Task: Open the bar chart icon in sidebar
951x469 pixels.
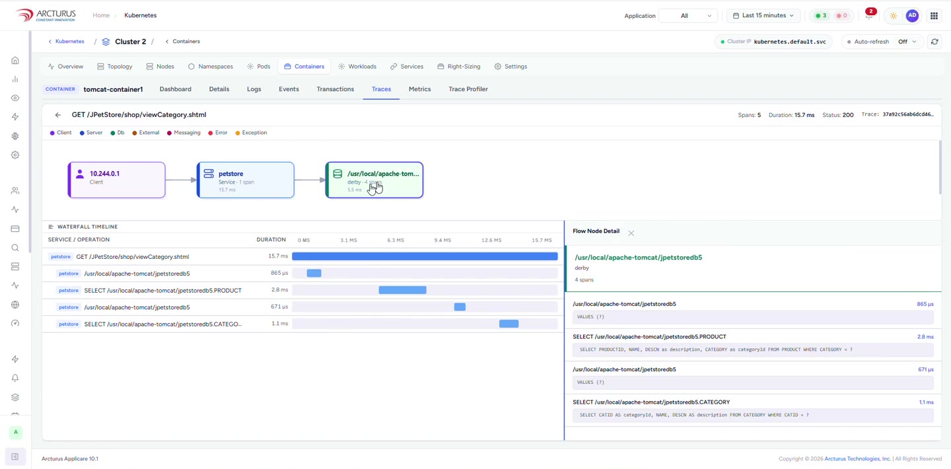Action: click(x=15, y=79)
